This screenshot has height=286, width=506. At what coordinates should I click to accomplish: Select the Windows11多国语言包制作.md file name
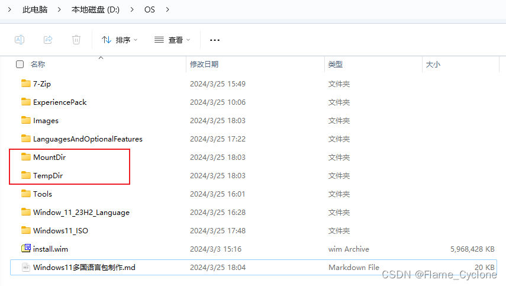[84, 268]
